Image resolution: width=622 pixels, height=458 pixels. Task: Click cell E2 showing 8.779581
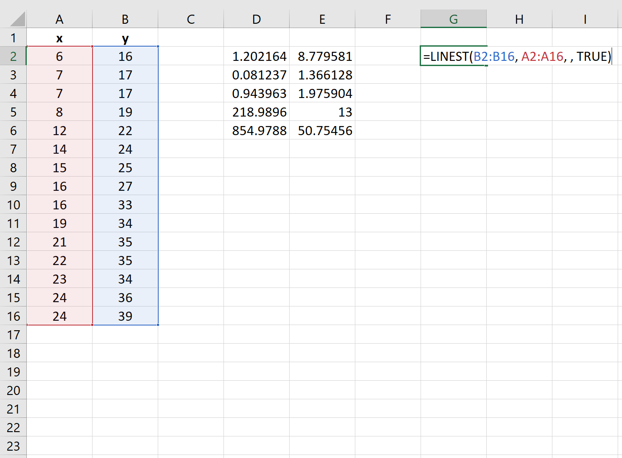tap(322, 56)
